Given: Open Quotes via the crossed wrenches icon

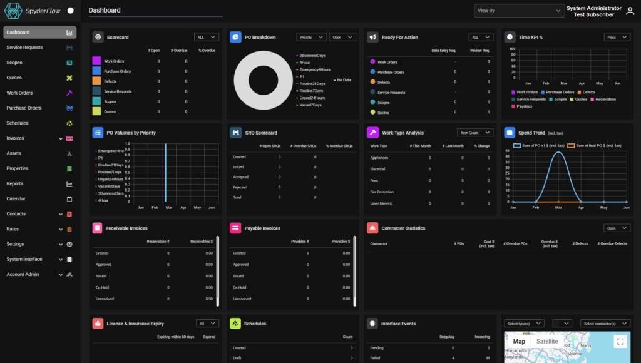Looking at the screenshot, I should click(69, 78).
